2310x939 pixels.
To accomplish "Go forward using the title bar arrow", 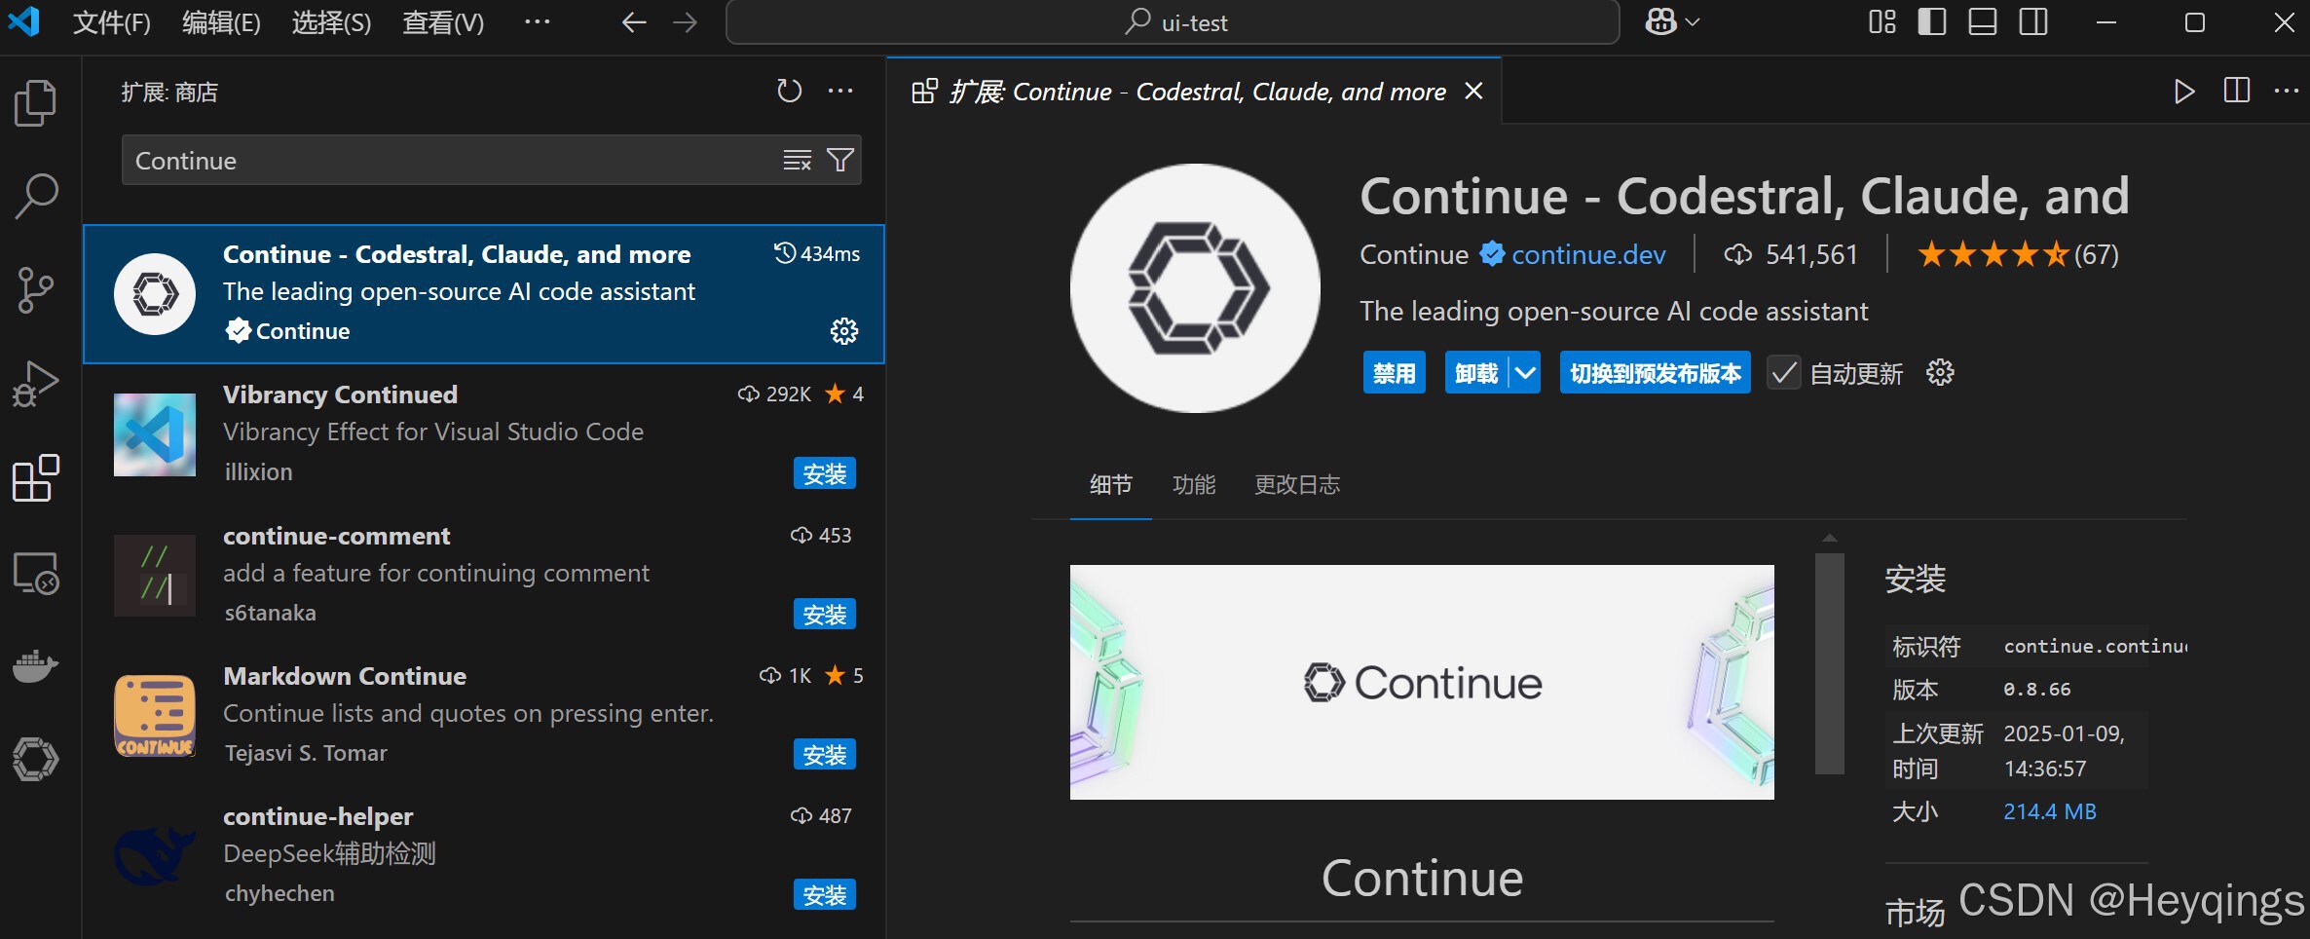I will tap(686, 22).
